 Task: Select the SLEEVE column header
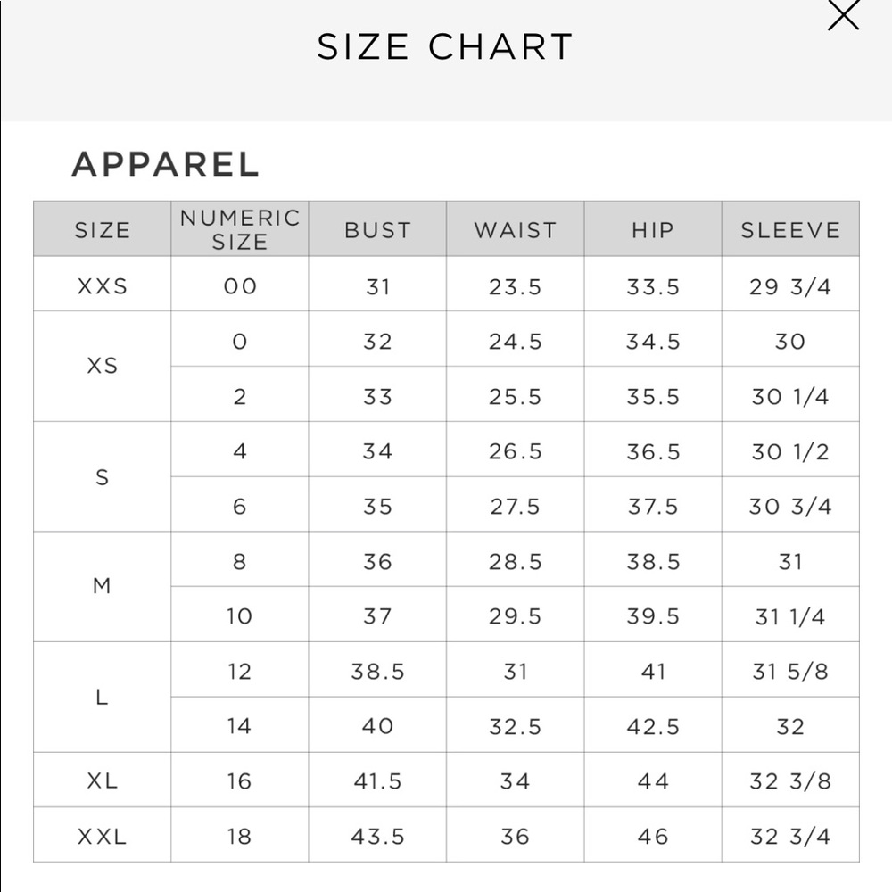(x=790, y=230)
